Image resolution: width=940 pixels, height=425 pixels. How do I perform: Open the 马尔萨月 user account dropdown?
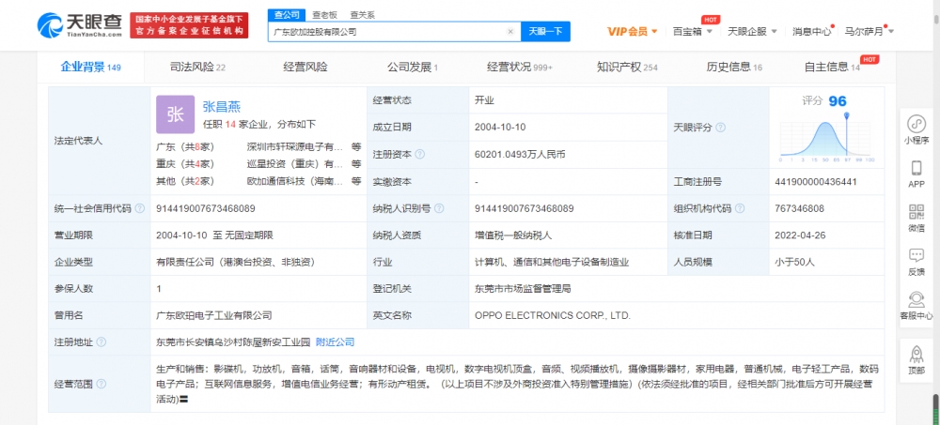pyautogui.click(x=869, y=31)
